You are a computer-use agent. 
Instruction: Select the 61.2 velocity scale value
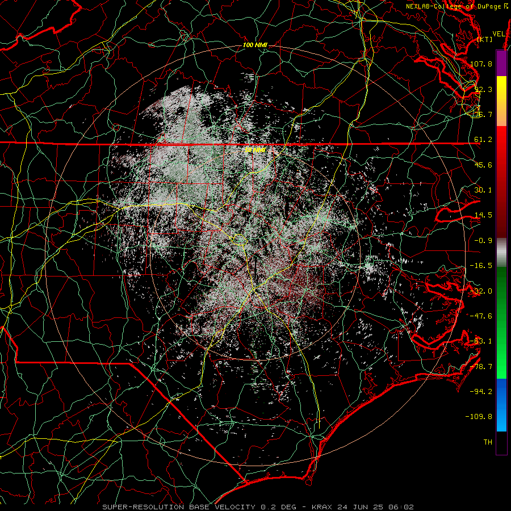[x=483, y=140]
